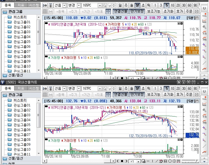The width and height of the screenshot is (209, 165).
Task: Click the crosshair icon in the upper toolbar
Action: coord(108,11)
